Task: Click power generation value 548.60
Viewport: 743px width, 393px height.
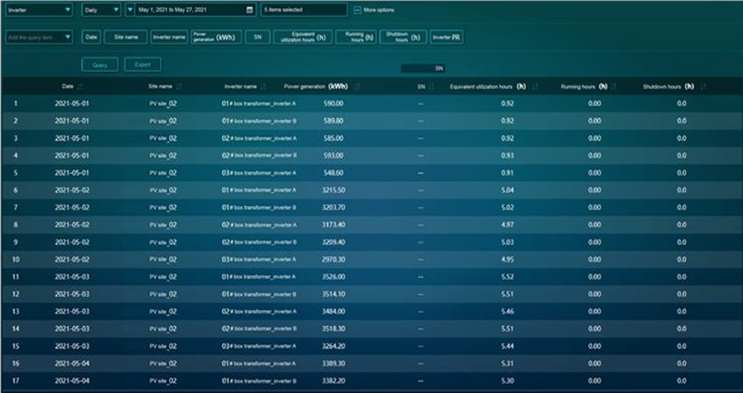Action: (333, 173)
